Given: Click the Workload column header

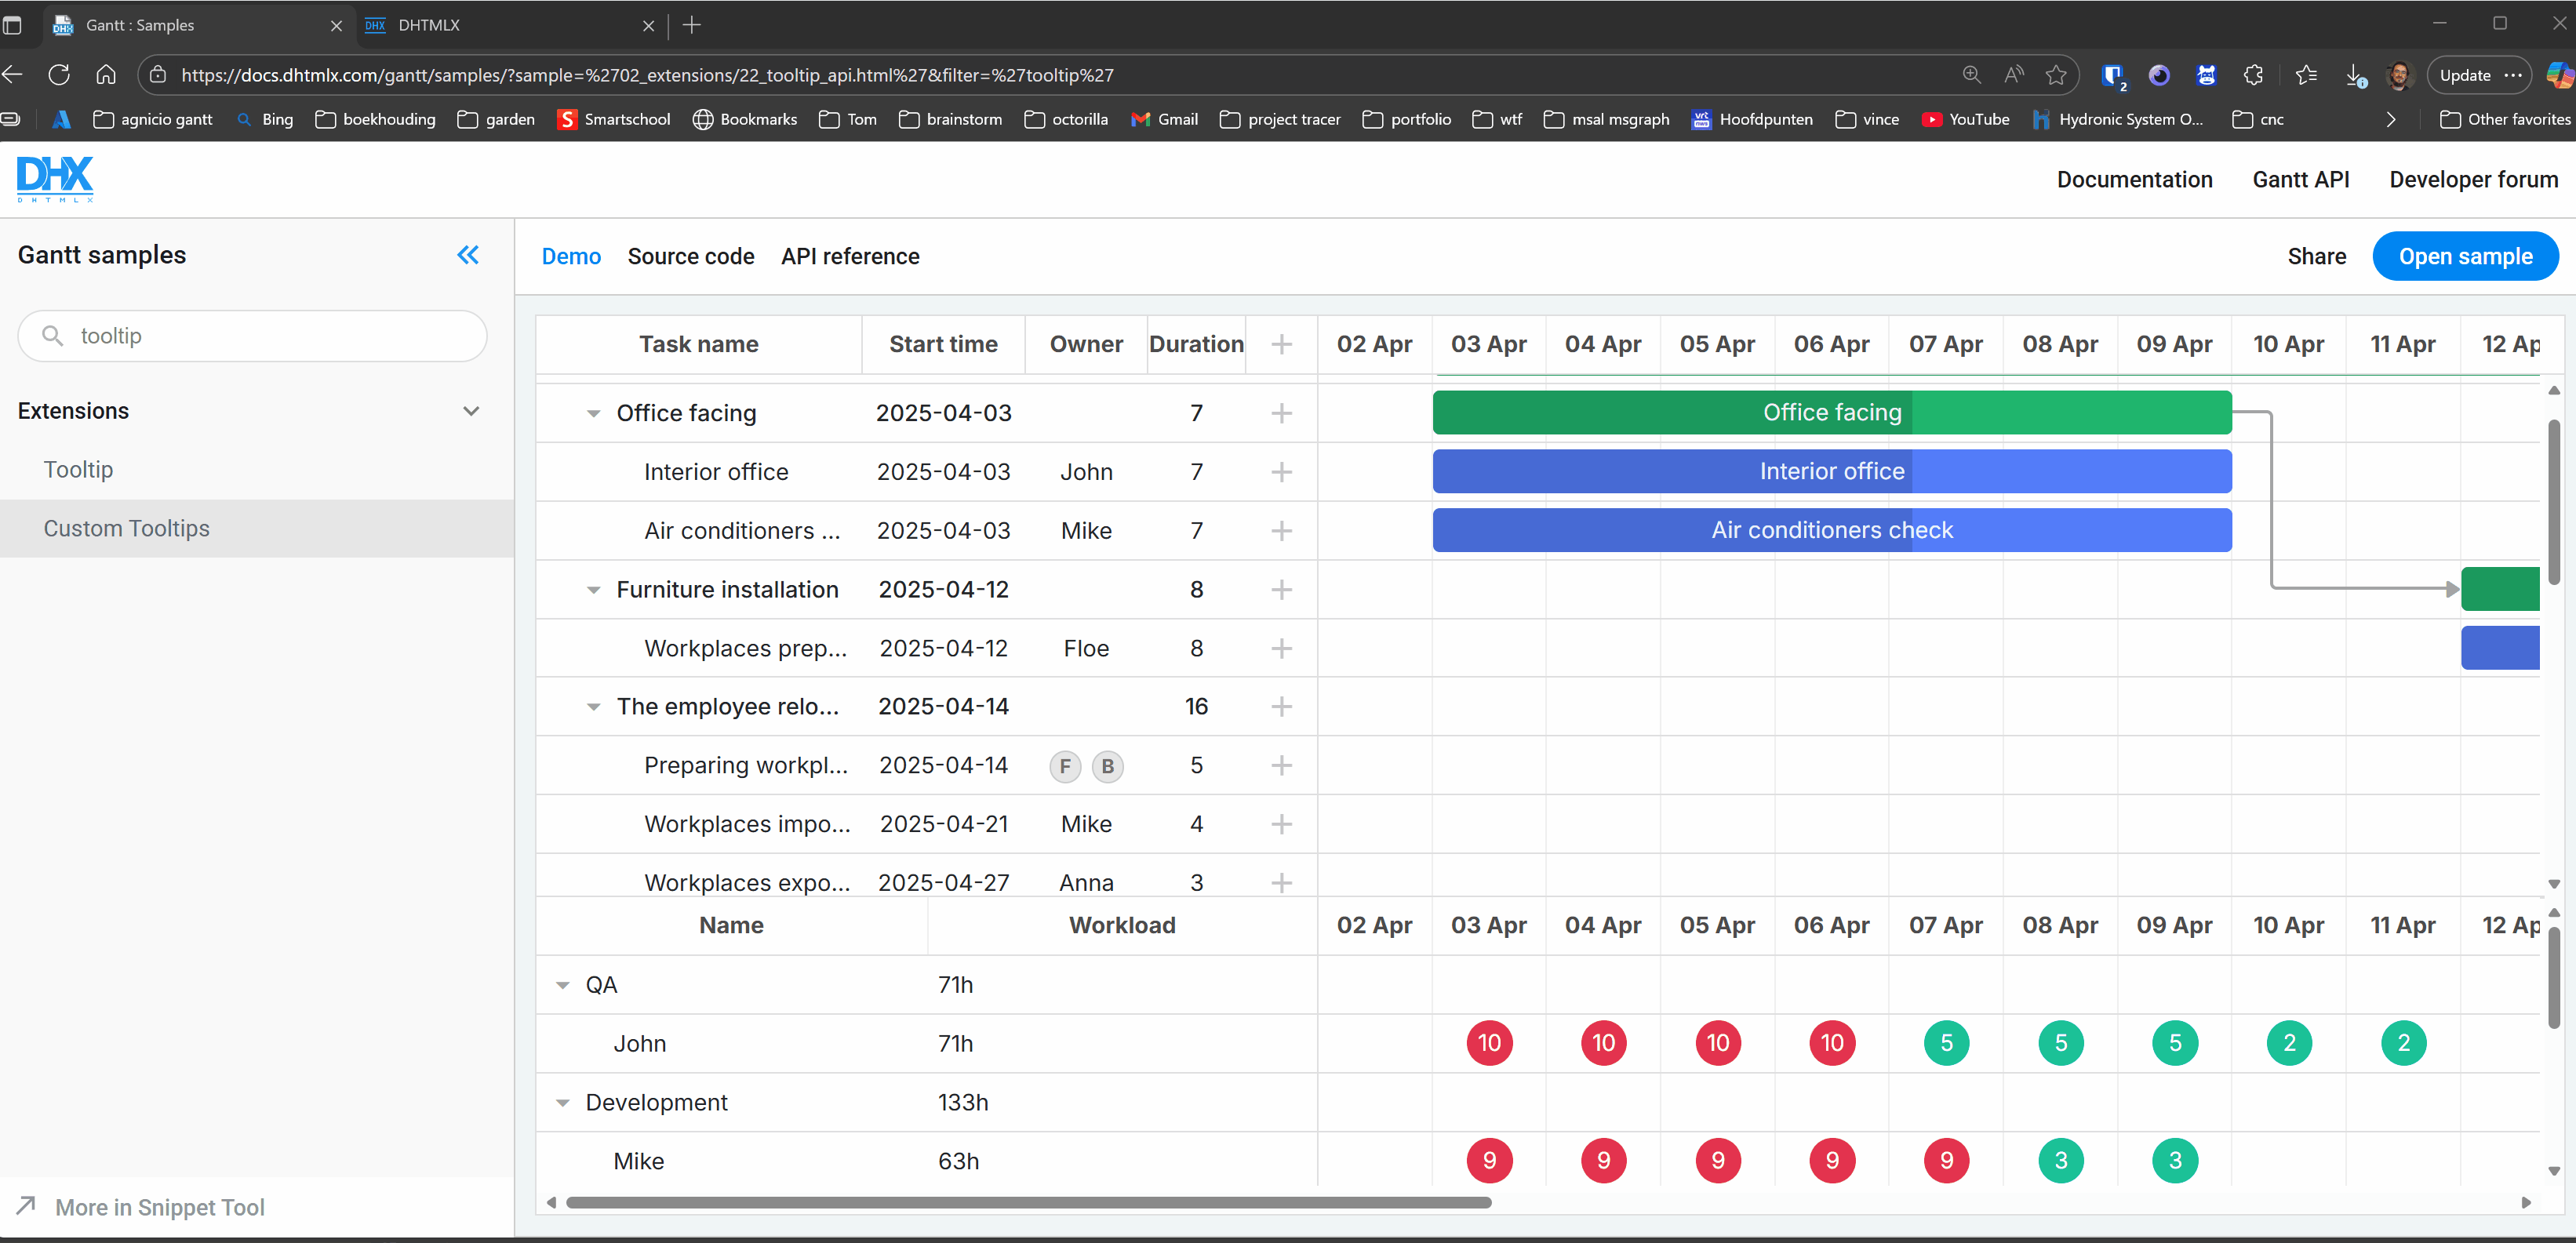Looking at the screenshot, I should 1122,925.
